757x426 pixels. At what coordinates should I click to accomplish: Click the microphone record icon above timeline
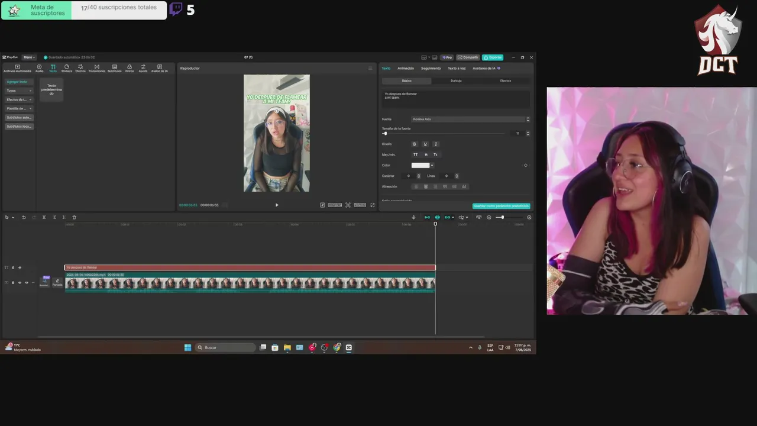pyautogui.click(x=413, y=217)
